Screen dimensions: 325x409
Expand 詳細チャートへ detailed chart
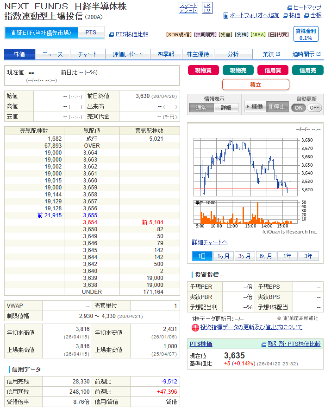pyautogui.click(x=210, y=242)
